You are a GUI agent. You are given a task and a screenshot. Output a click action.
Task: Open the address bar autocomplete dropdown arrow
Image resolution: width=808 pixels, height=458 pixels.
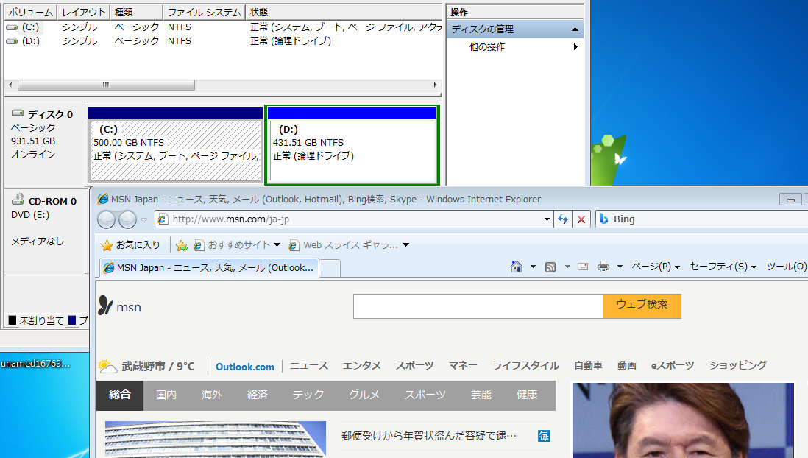pyautogui.click(x=547, y=219)
